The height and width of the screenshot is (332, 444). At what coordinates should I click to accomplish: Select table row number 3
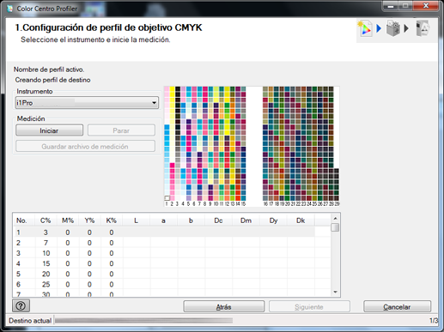[x=164, y=253]
